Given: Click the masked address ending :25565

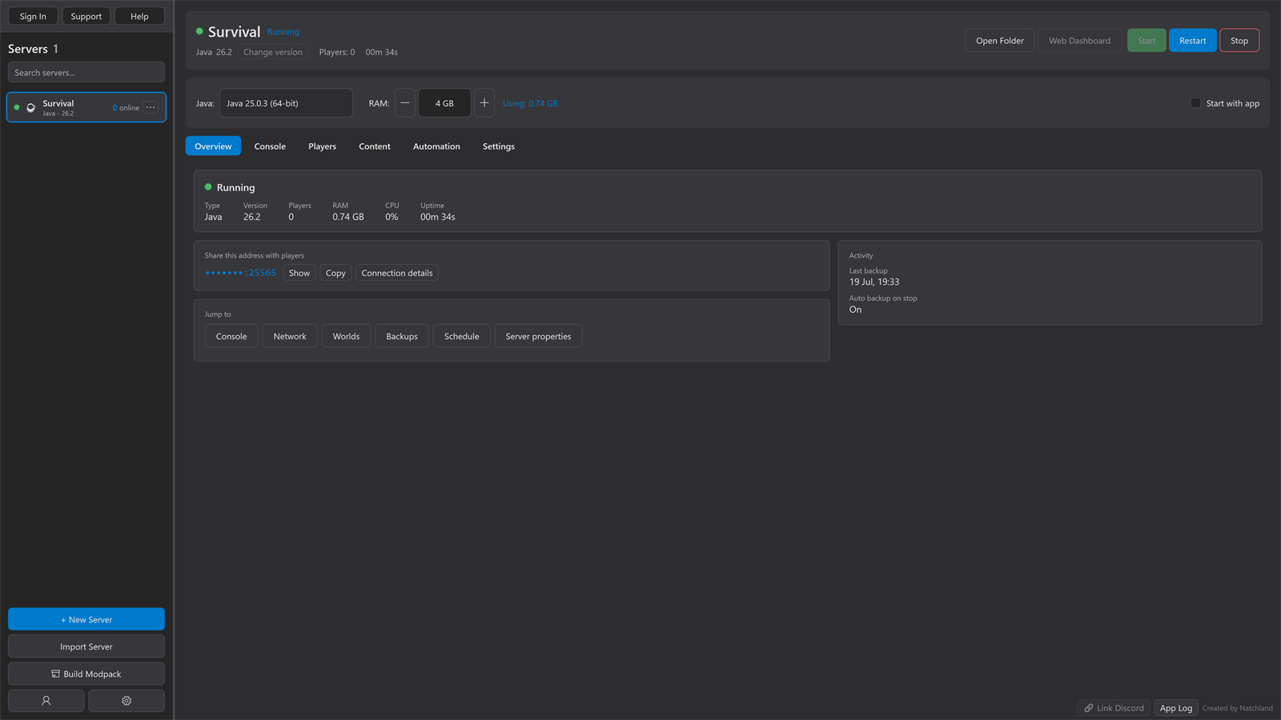Looking at the screenshot, I should pos(241,273).
